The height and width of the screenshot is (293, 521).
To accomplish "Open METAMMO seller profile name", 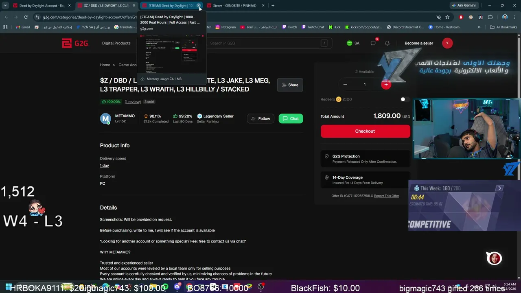I will 125,116.
